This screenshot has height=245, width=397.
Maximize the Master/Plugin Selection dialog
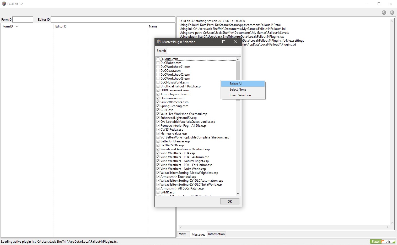pos(224,42)
